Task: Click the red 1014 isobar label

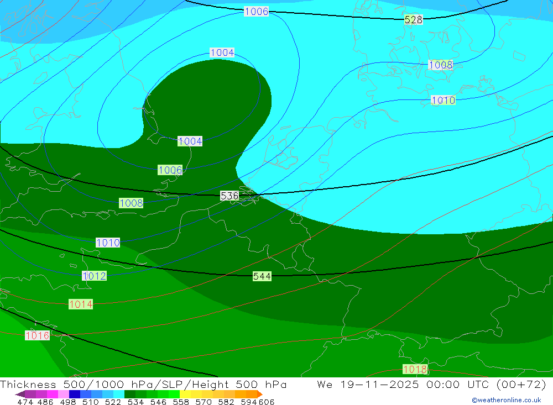Action: (x=81, y=304)
